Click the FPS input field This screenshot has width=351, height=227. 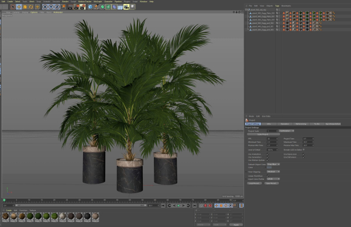(x=272, y=139)
